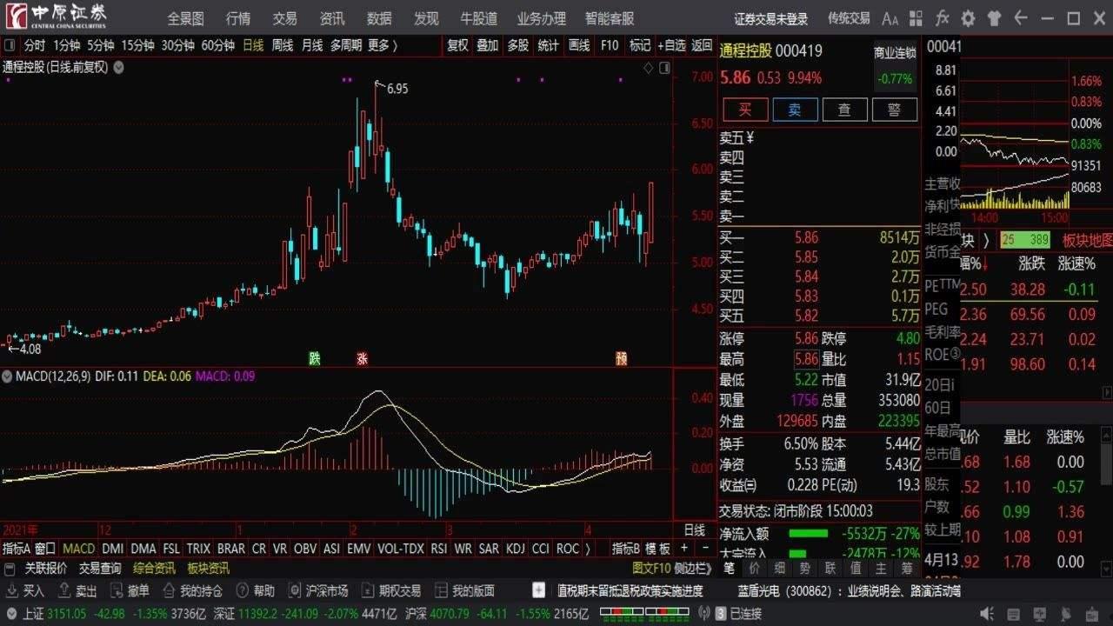
Task: Select the VOL-TDX indicator tab
Action: point(401,549)
